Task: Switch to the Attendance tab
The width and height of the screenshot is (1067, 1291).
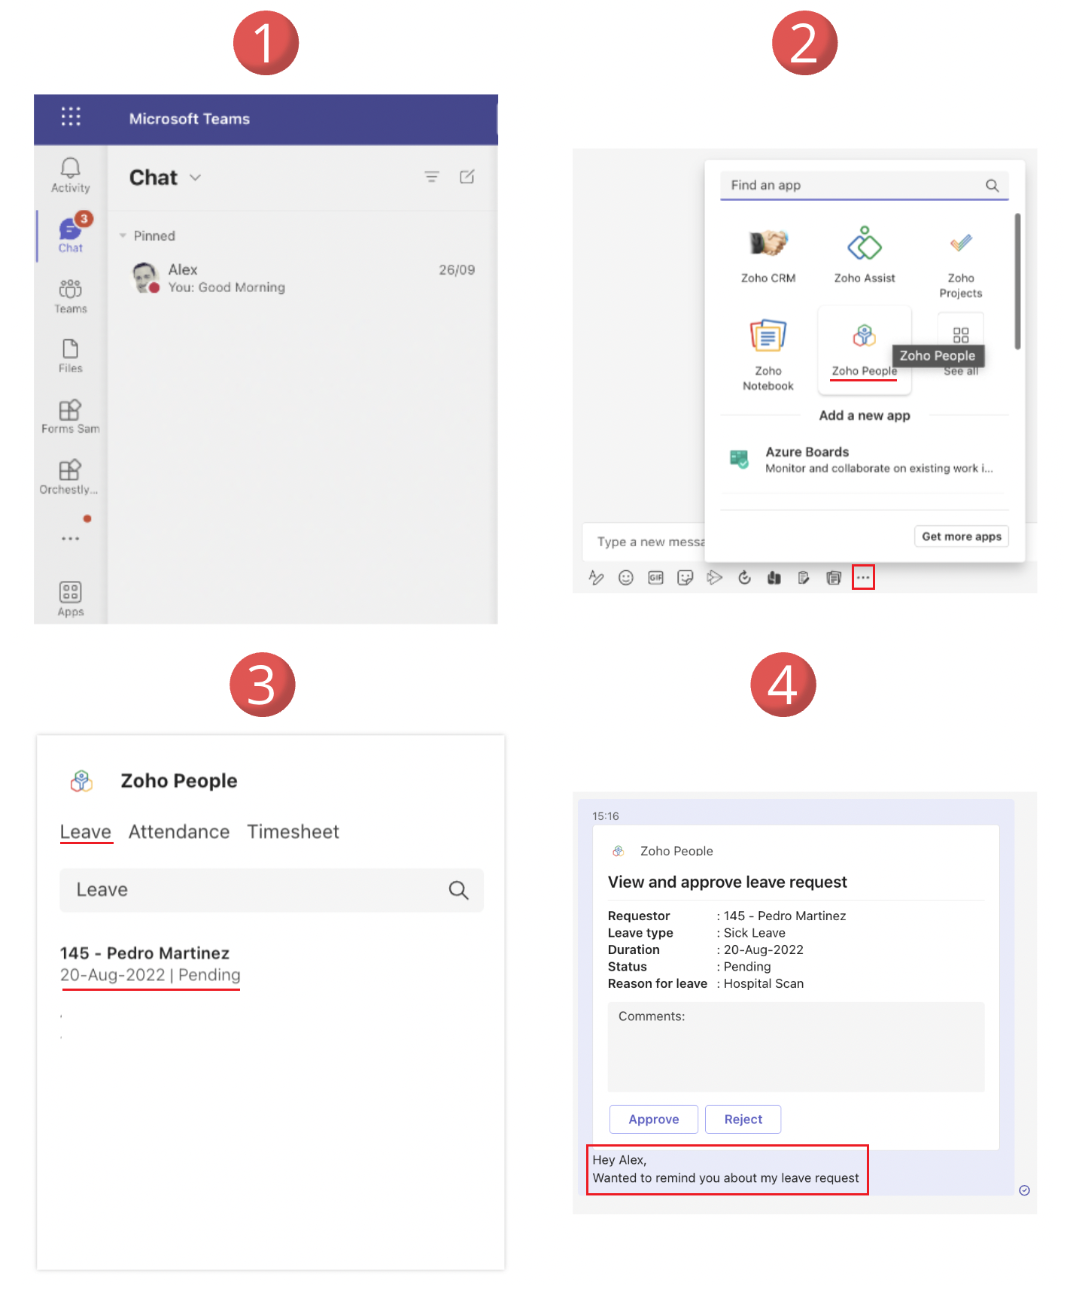Action: [x=179, y=831]
